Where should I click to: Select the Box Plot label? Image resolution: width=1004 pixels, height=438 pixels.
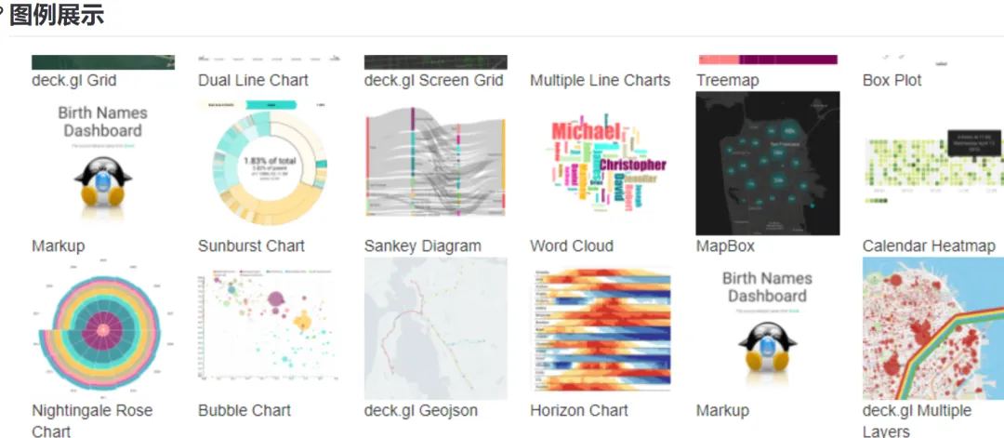(x=892, y=81)
